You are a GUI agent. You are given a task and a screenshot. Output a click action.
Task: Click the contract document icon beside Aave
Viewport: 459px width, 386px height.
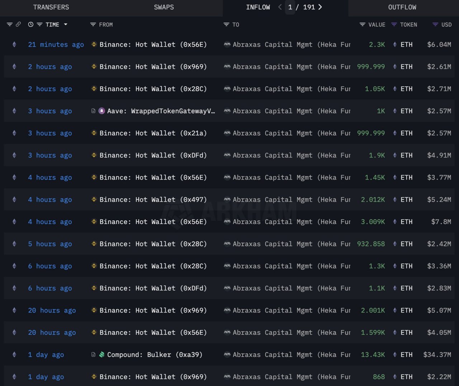coord(94,111)
